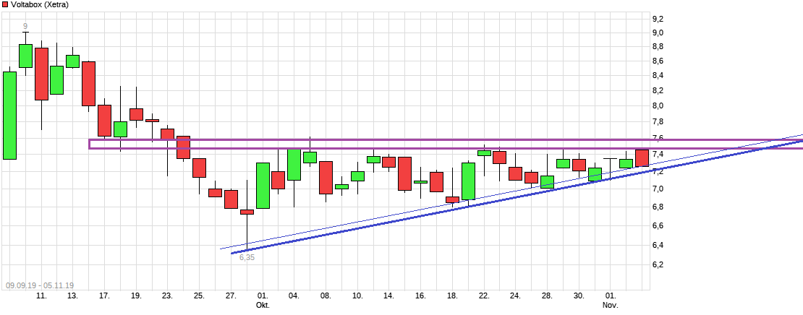Screen dimensions: 803x315
Task: Click the 7,6 price axis label
Action: [x=658, y=138]
